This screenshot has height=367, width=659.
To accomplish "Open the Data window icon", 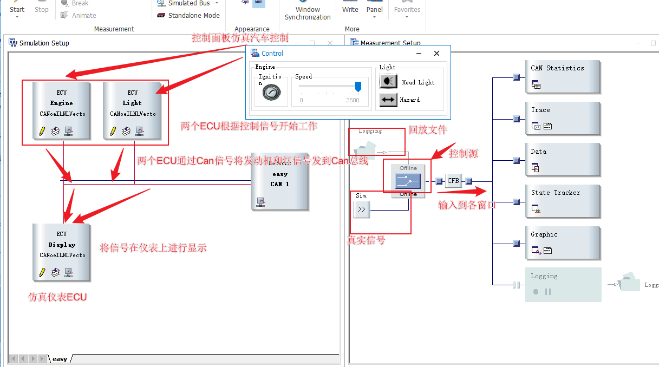I will point(536,168).
